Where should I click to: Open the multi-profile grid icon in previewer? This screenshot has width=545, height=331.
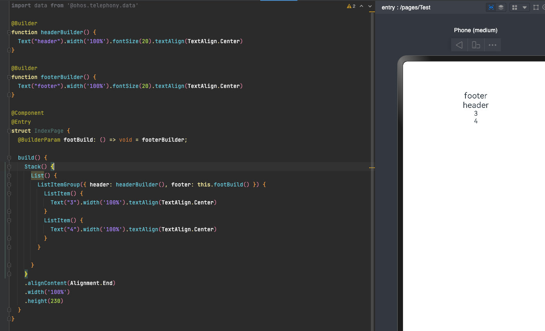(x=514, y=7)
